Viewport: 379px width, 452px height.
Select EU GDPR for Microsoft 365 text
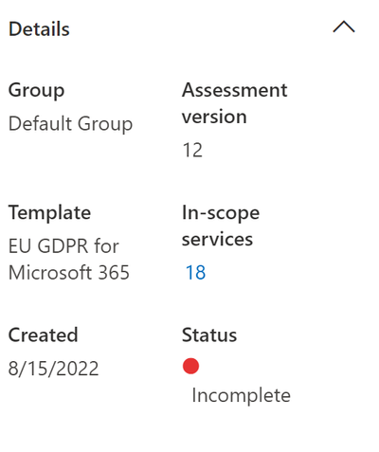[69, 260]
